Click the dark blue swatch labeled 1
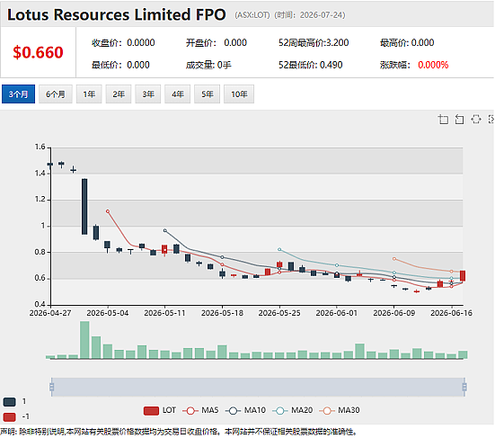 pos(9,402)
